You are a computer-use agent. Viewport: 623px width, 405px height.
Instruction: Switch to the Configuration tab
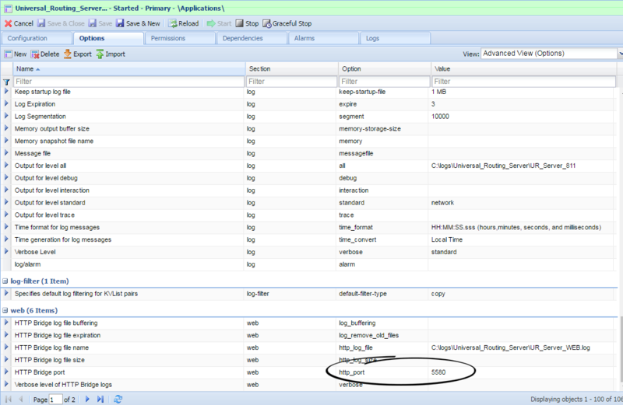tap(37, 38)
